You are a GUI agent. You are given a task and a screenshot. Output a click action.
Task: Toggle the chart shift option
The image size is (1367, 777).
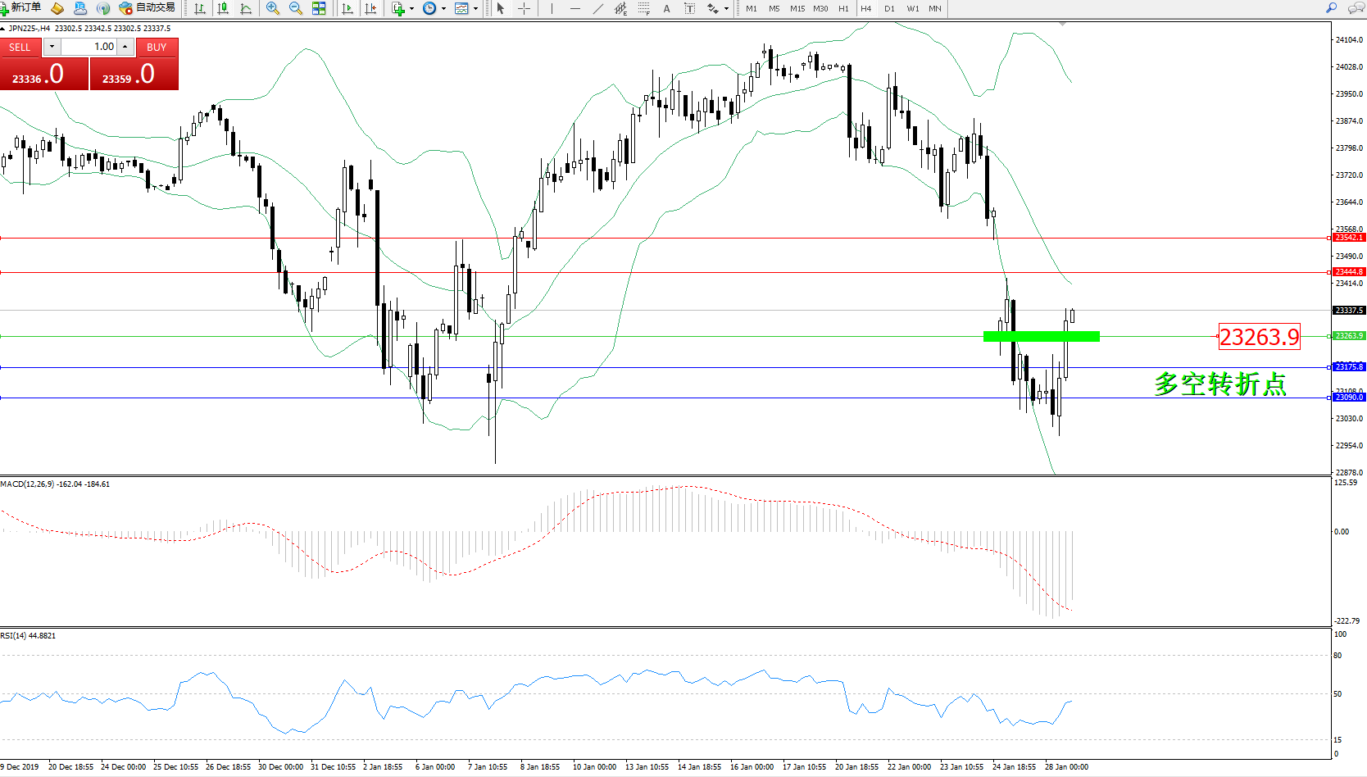coord(370,8)
